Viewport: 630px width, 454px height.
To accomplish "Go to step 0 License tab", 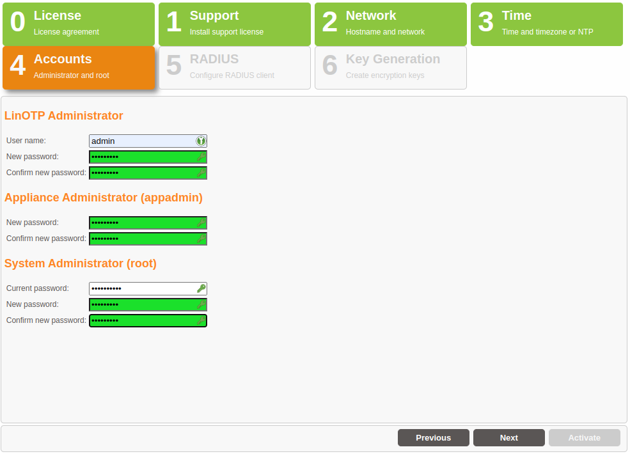I will [79, 24].
